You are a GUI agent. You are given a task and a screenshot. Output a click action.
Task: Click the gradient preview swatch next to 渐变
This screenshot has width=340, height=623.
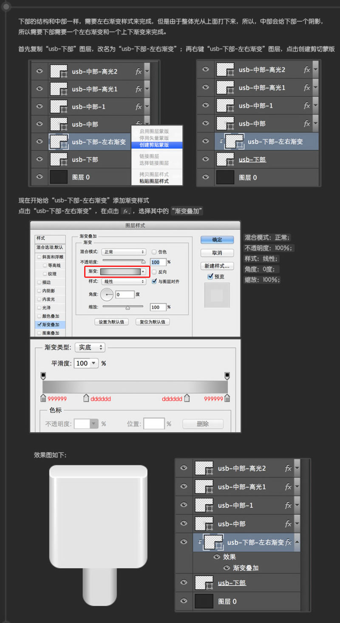tap(120, 272)
